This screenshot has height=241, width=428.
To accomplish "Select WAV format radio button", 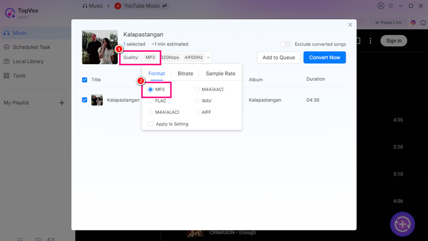I will coord(197,101).
